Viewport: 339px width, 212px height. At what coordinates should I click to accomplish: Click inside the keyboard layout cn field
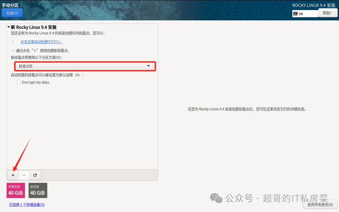[x=306, y=13]
